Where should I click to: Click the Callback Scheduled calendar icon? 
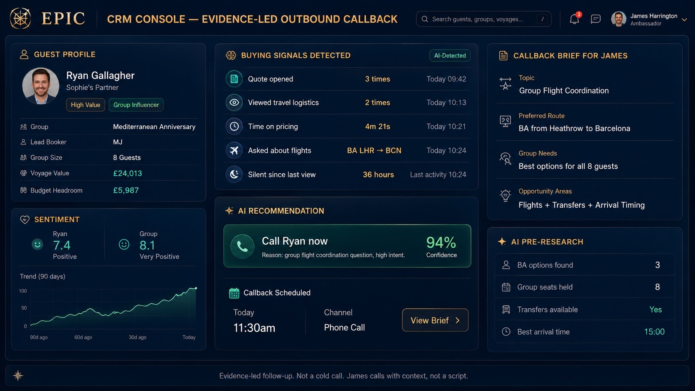234,293
